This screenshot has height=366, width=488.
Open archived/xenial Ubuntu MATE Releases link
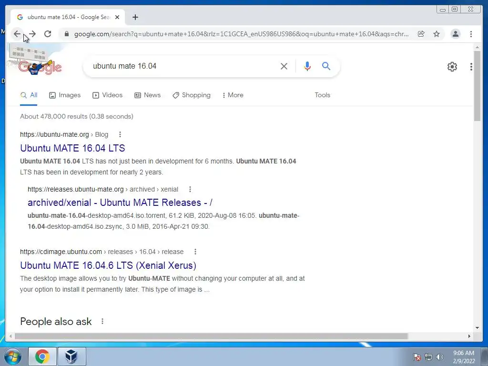[120, 203]
